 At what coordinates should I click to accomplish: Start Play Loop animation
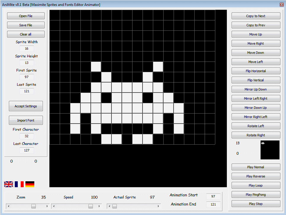click(256, 185)
